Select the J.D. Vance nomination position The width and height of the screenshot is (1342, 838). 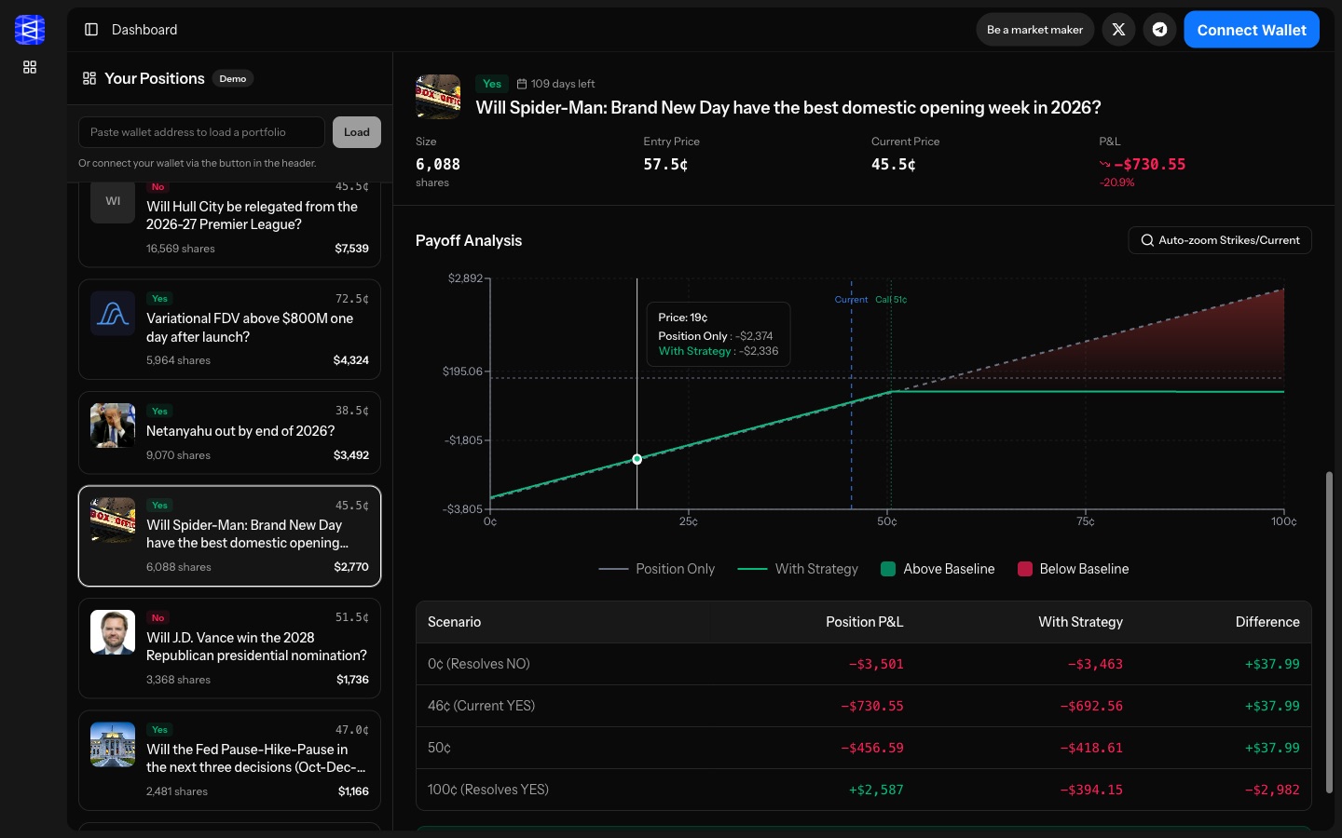pyautogui.click(x=229, y=649)
